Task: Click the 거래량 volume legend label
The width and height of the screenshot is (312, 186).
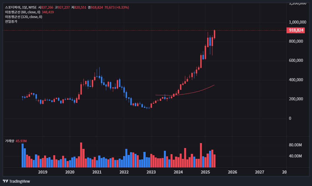Action: click(x=9, y=141)
